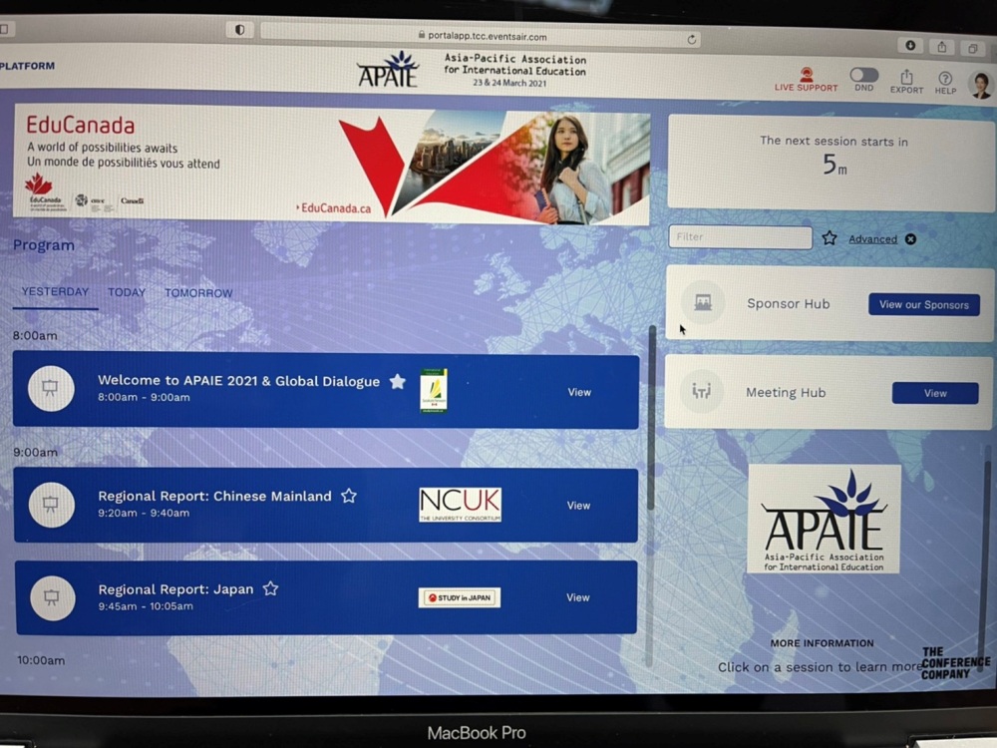
Task: View Regional Report: Chinese Mainland session
Action: [578, 506]
